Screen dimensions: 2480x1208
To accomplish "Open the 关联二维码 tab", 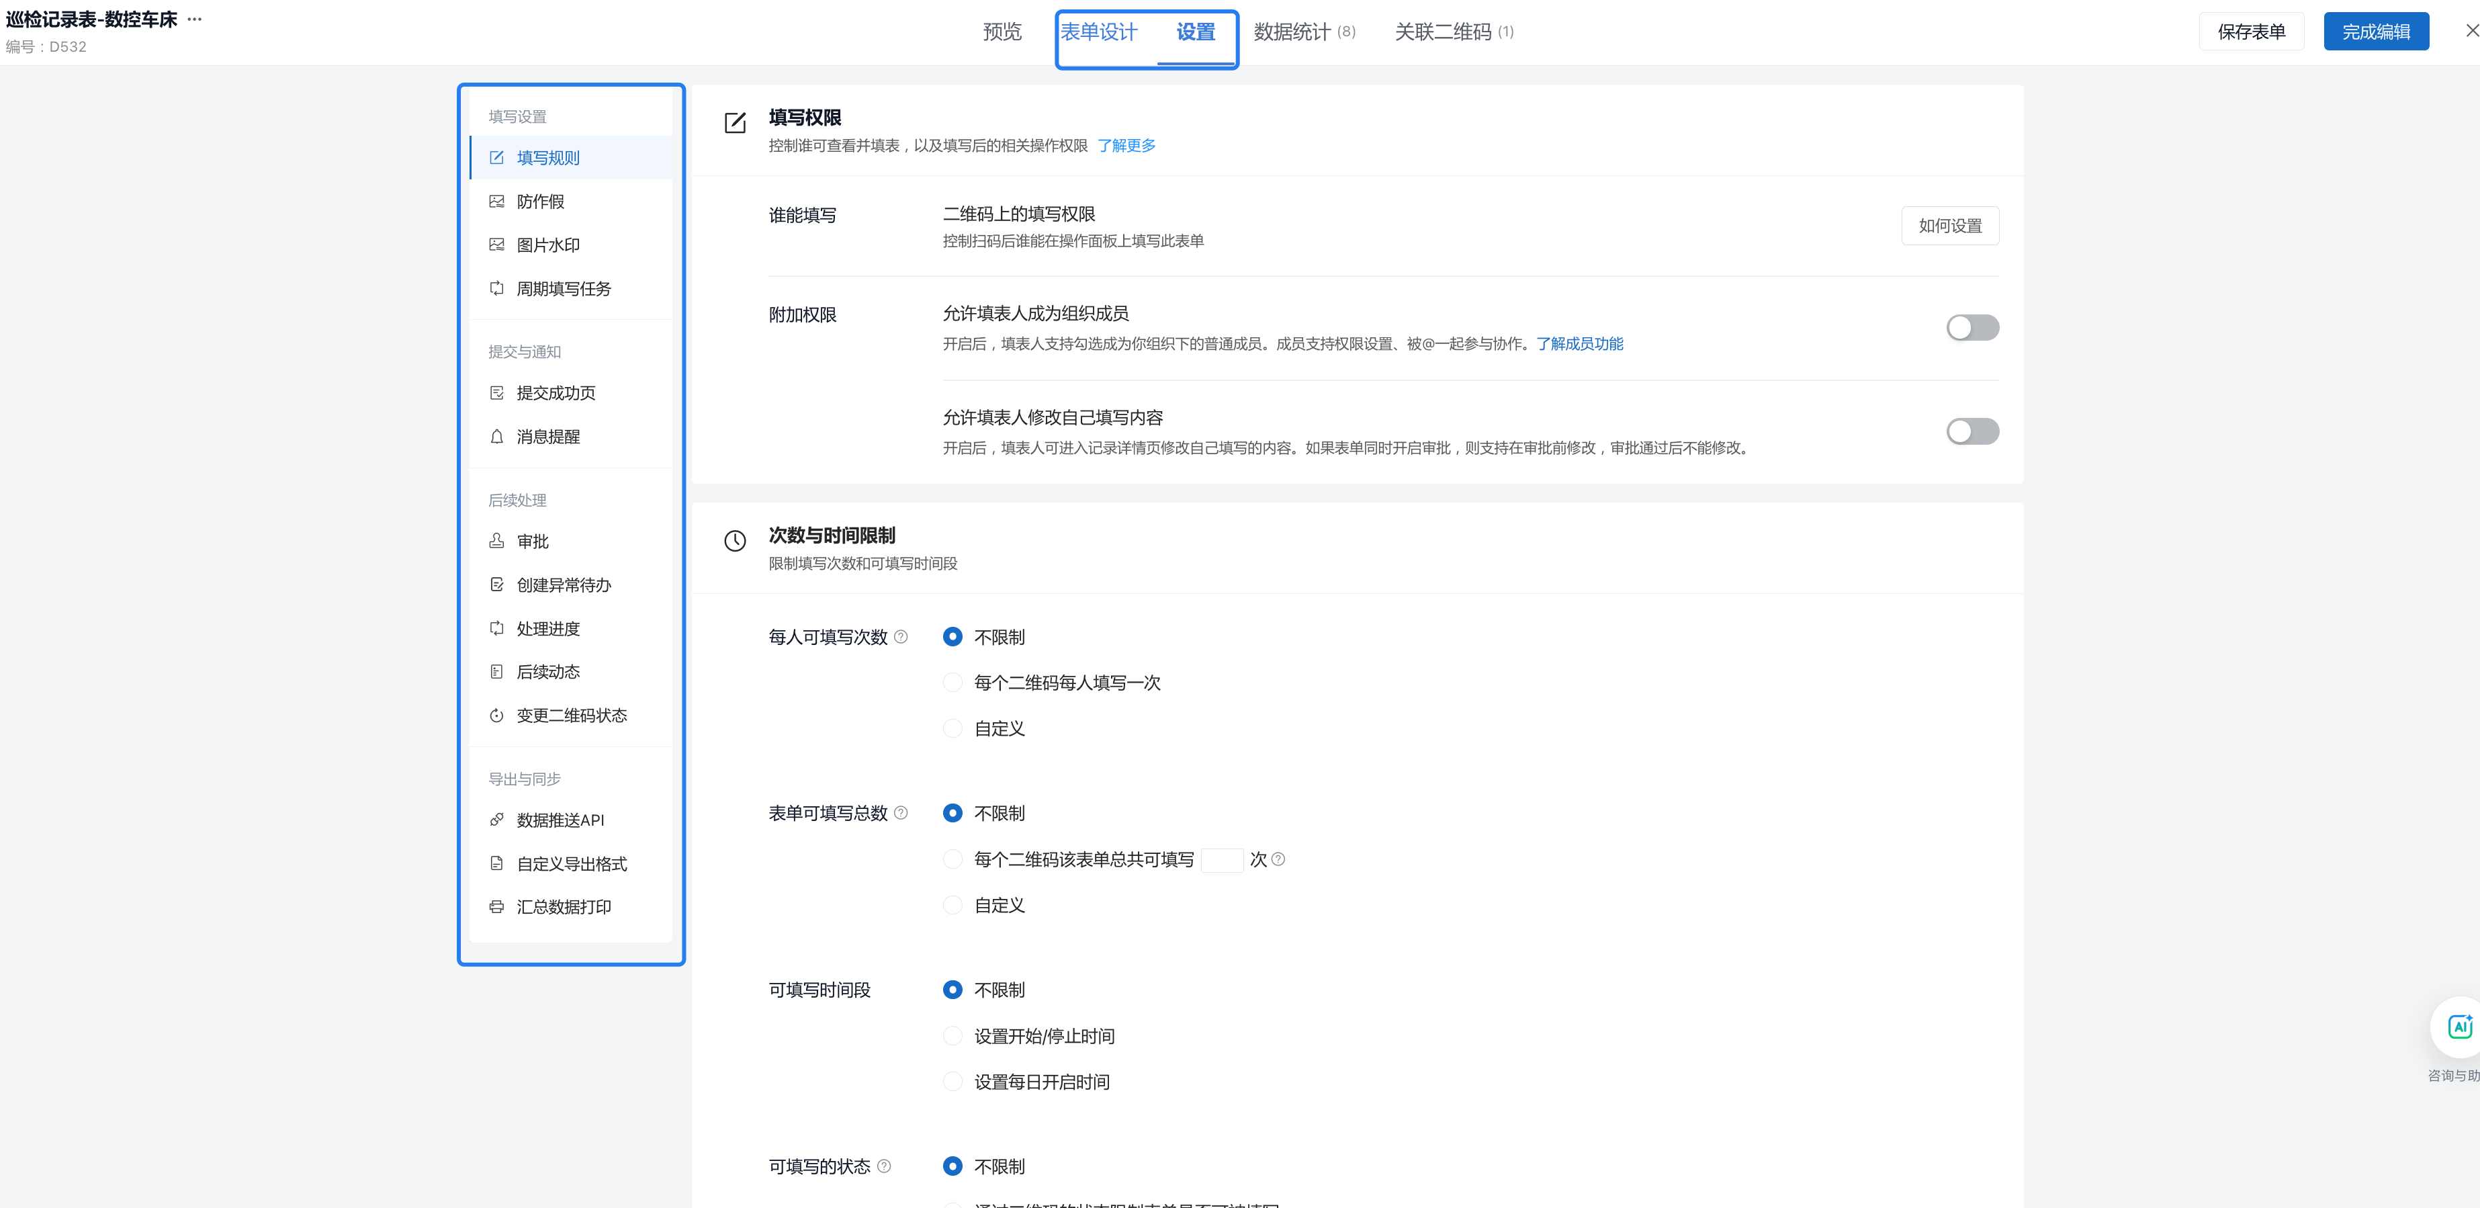I will click(x=1454, y=32).
